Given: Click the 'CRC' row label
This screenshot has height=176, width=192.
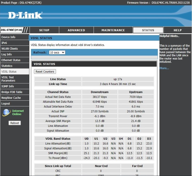Looking at the screenshot, I should 58,171.
